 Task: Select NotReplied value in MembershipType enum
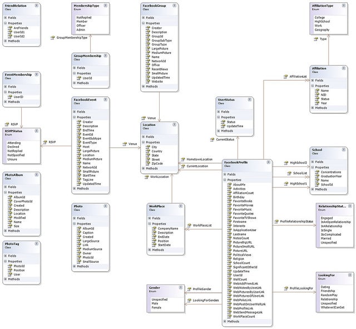click(84, 17)
